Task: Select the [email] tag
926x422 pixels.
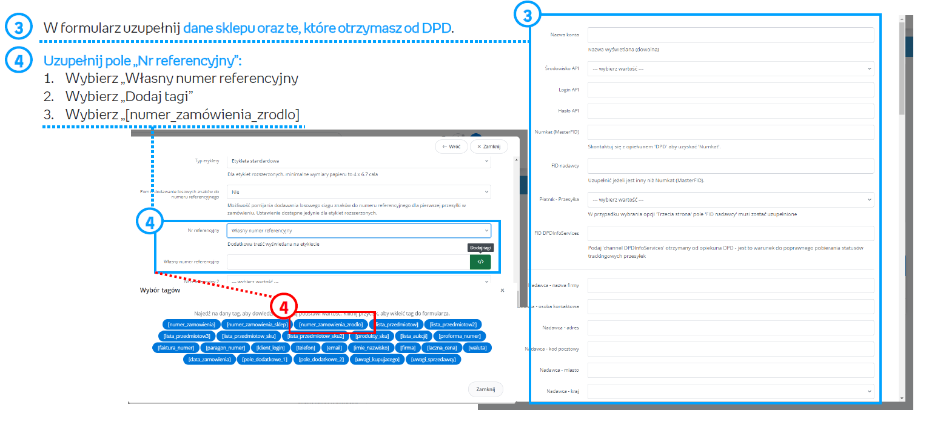Action: coord(334,348)
